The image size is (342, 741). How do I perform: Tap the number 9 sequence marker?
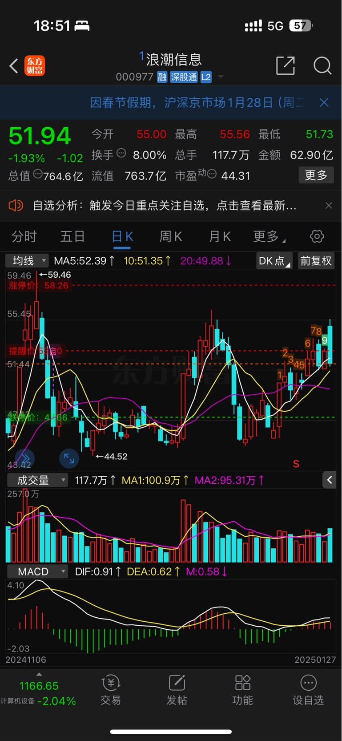pos(325,340)
